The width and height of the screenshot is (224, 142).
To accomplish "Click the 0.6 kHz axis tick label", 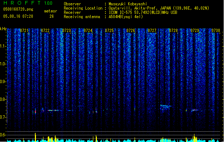I will pos(3,135).
